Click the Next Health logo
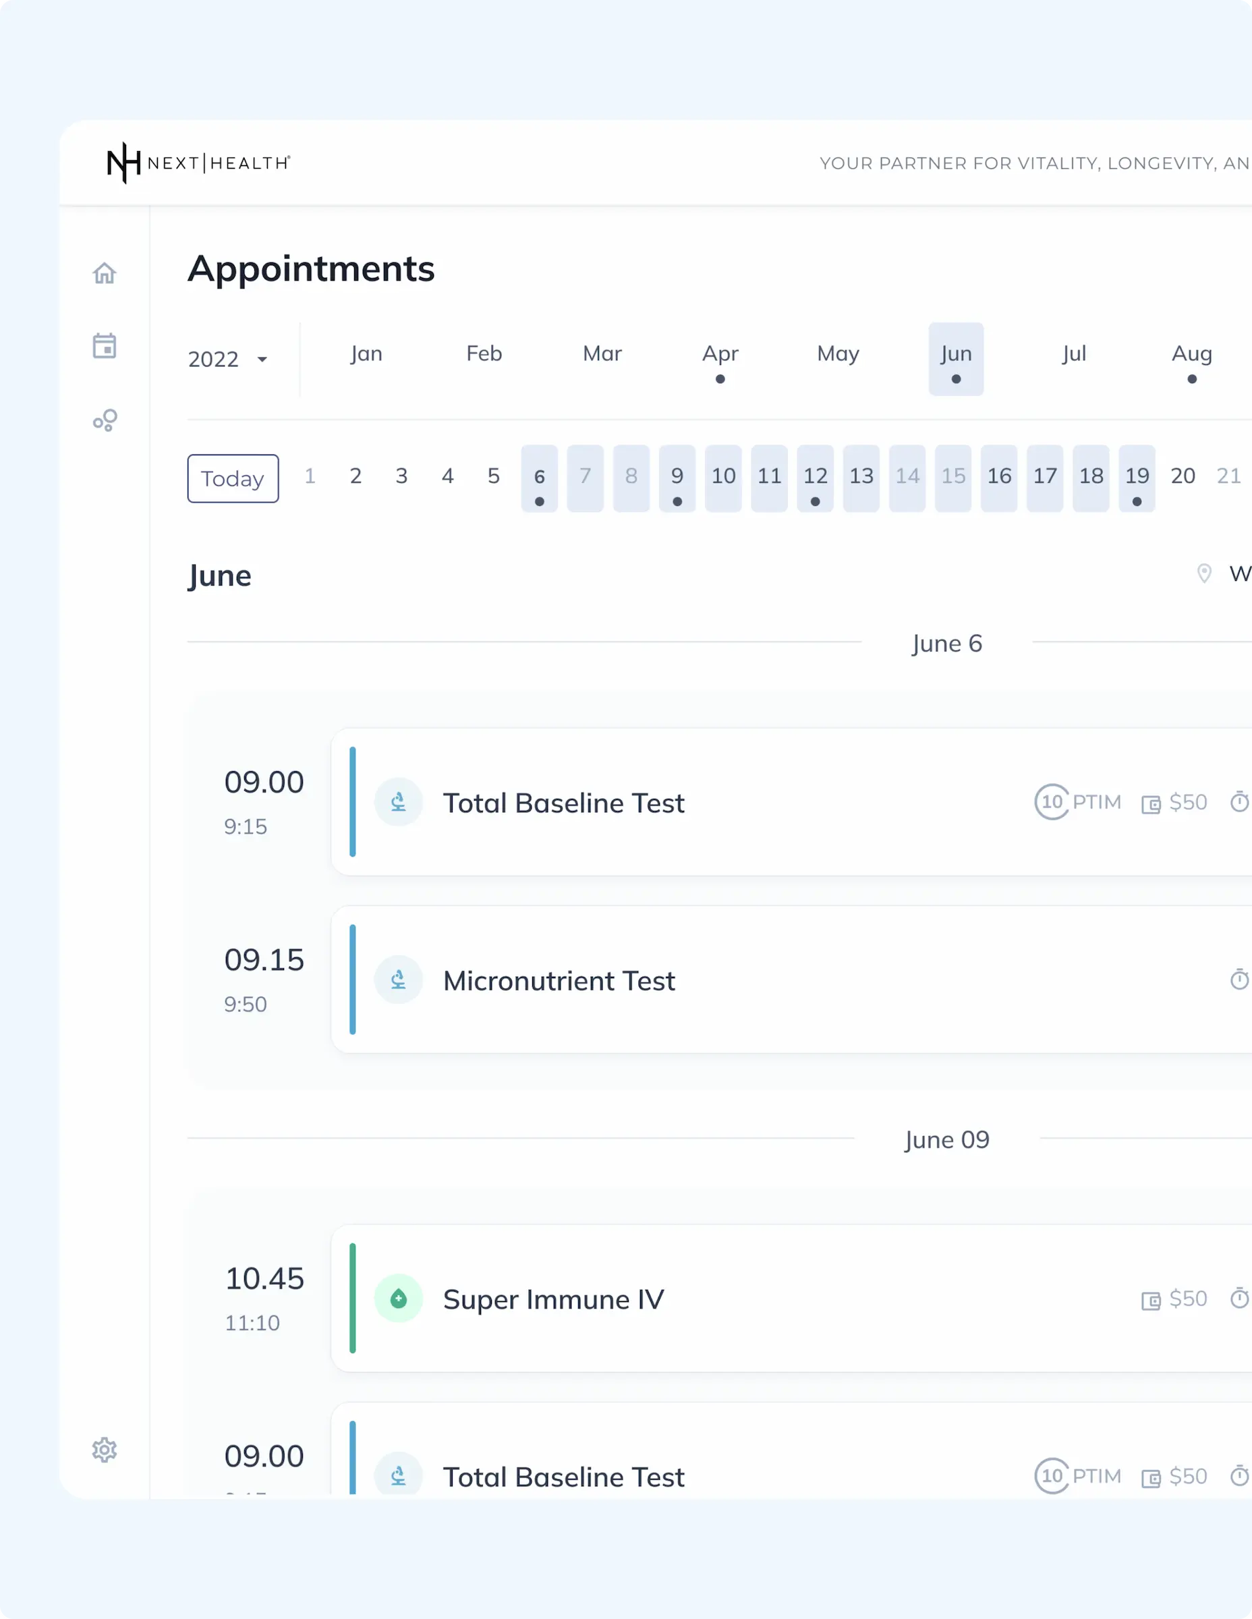 coord(198,163)
